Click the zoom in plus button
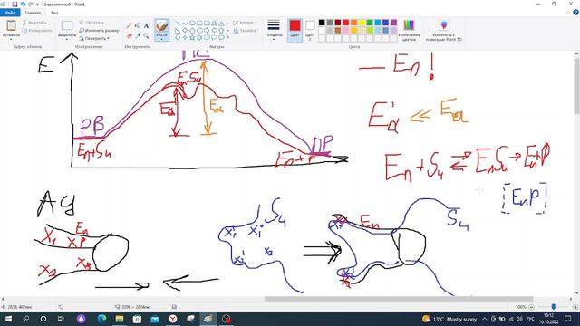The height and width of the screenshot is (326, 580). tap(575, 307)
